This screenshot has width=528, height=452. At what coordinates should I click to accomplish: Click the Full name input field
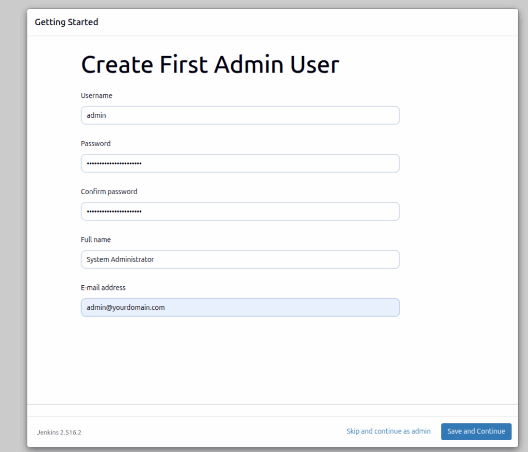(x=240, y=259)
